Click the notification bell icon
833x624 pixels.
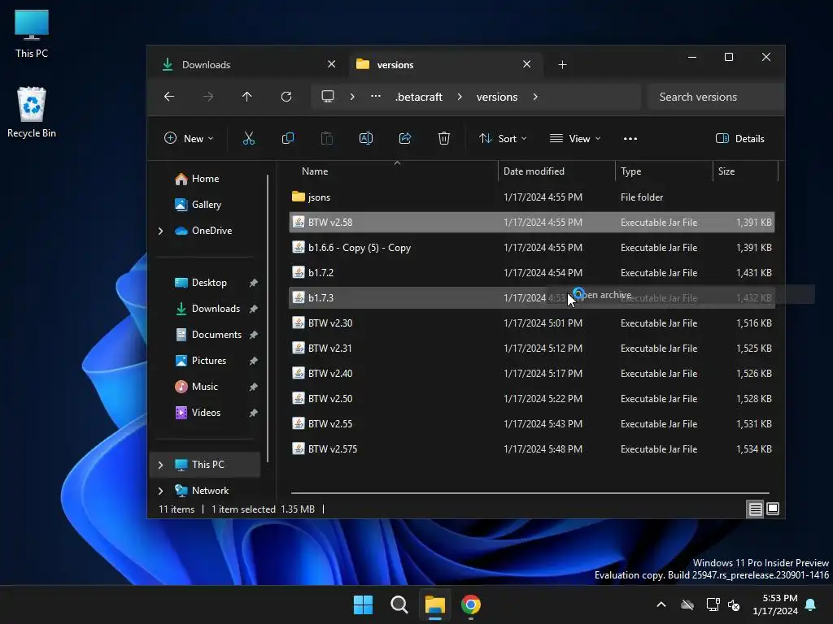point(811,604)
